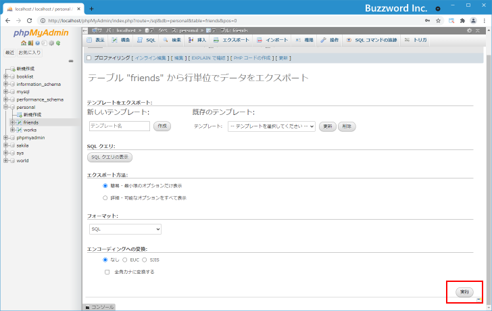Click the green reload navigation icon
The height and width of the screenshot is (311, 492).
pyautogui.click(x=58, y=43)
